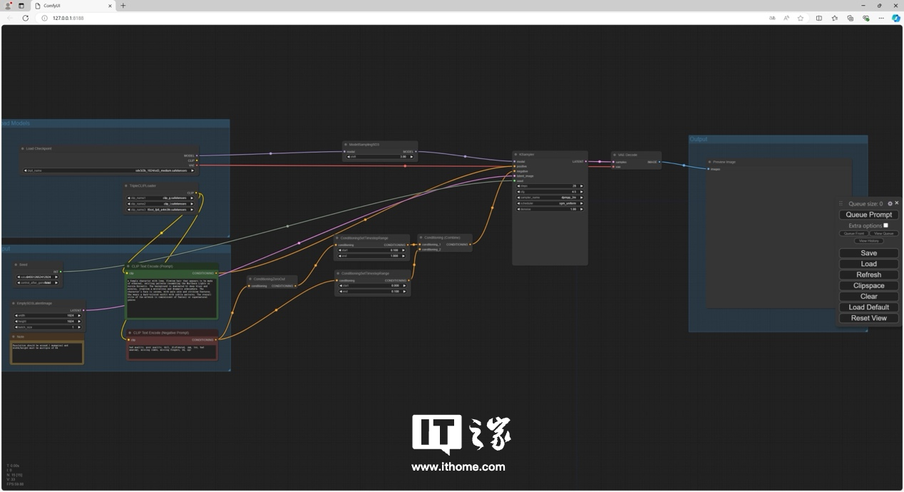Enable the Extra options checkbox
Image resolution: width=904 pixels, height=492 pixels.
coord(885,225)
